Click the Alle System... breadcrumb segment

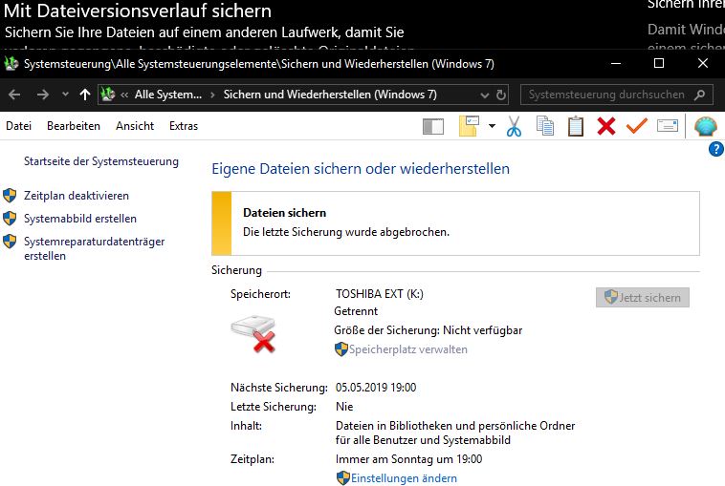click(168, 95)
